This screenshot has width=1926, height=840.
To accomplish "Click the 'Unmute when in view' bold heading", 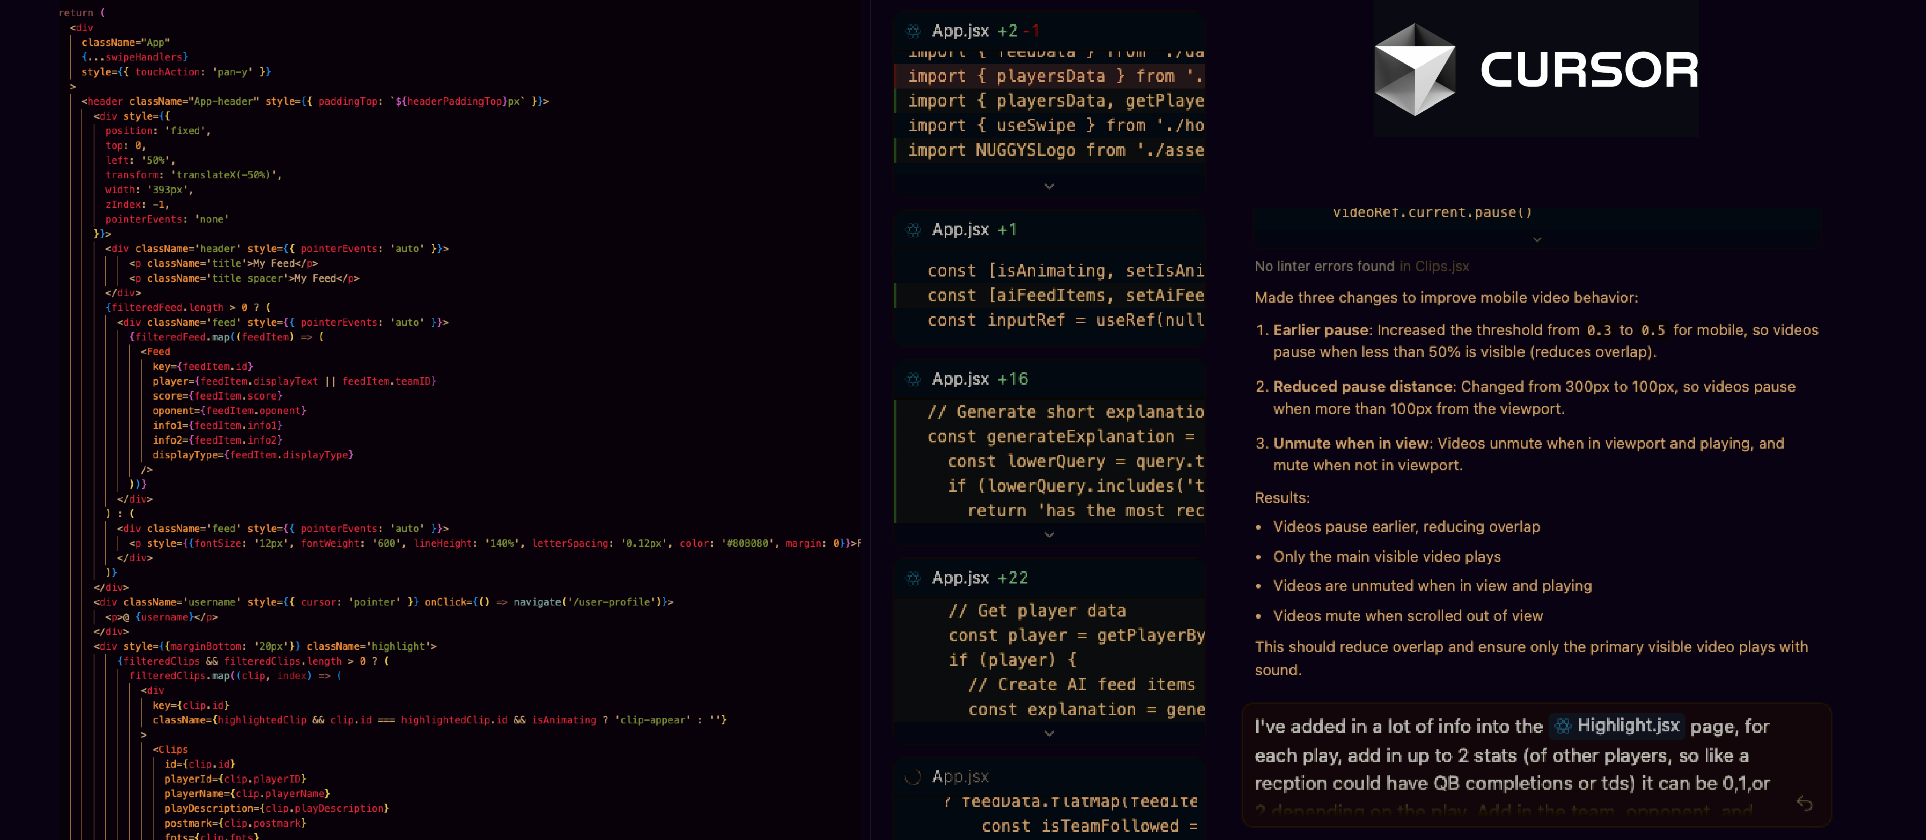I will 1351,443.
